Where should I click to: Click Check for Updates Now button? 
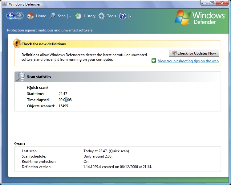coord(194,53)
